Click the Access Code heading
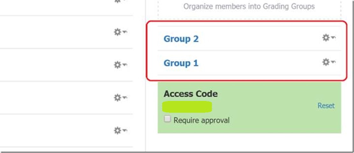The width and height of the screenshot is (354, 153). click(x=191, y=94)
